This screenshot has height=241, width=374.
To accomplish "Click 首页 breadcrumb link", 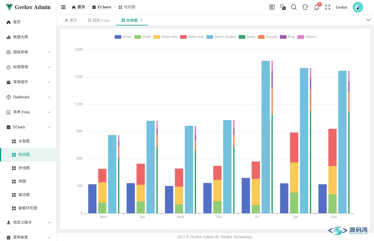I will pos(79,7).
